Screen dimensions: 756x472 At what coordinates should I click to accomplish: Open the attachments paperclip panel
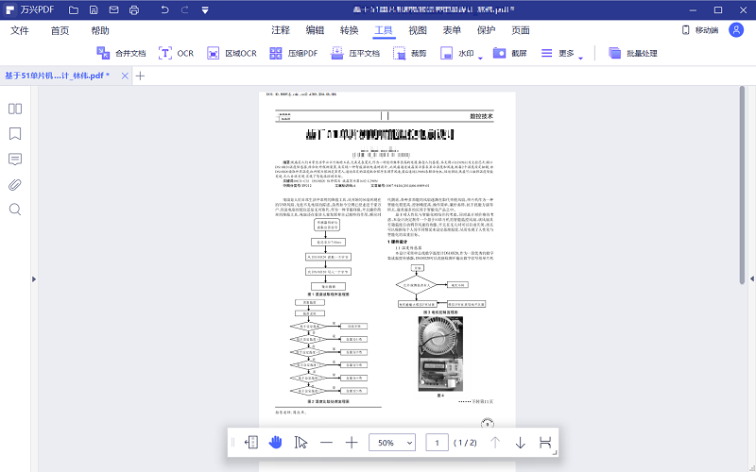(x=15, y=184)
